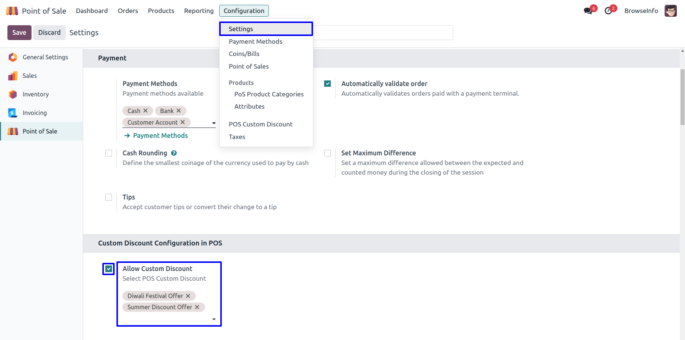Remove the Summer Discount Offer tag

[197, 307]
